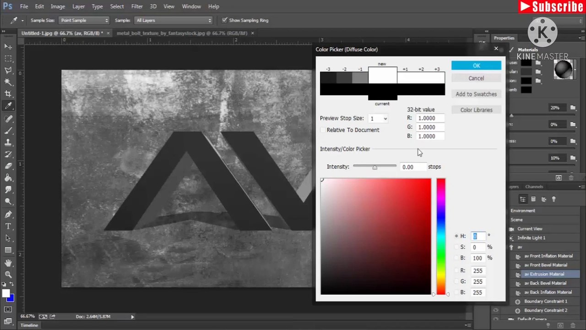Click Add to Swatches button
The width and height of the screenshot is (586, 330).
476,94
